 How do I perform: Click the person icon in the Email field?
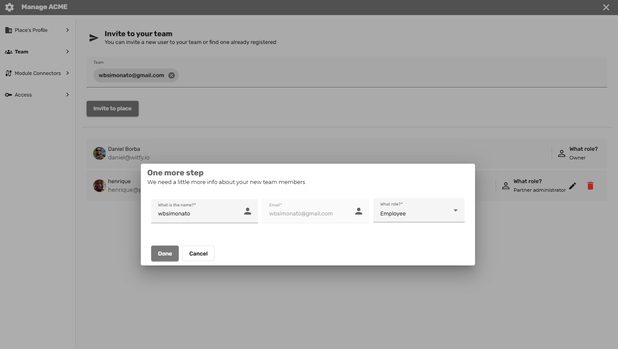pos(359,211)
